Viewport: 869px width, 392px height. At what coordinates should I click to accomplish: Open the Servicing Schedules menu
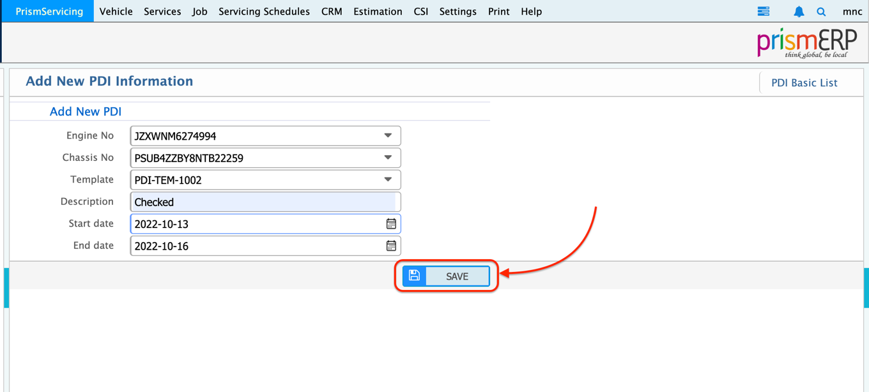(264, 11)
